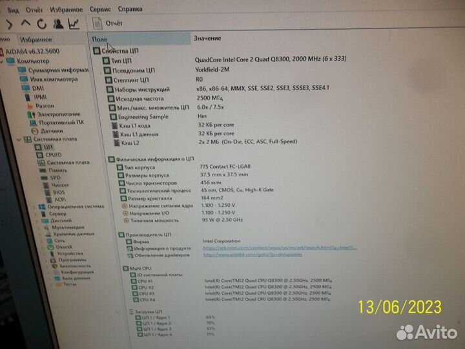Click the Датчики sensor icon
465x349 pixels.
(35, 131)
